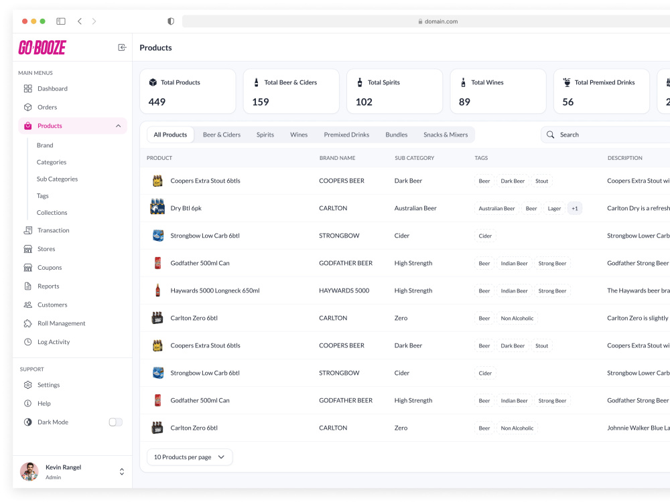Open Settings gear in Support section
The width and height of the screenshot is (670, 502).
coord(27,385)
